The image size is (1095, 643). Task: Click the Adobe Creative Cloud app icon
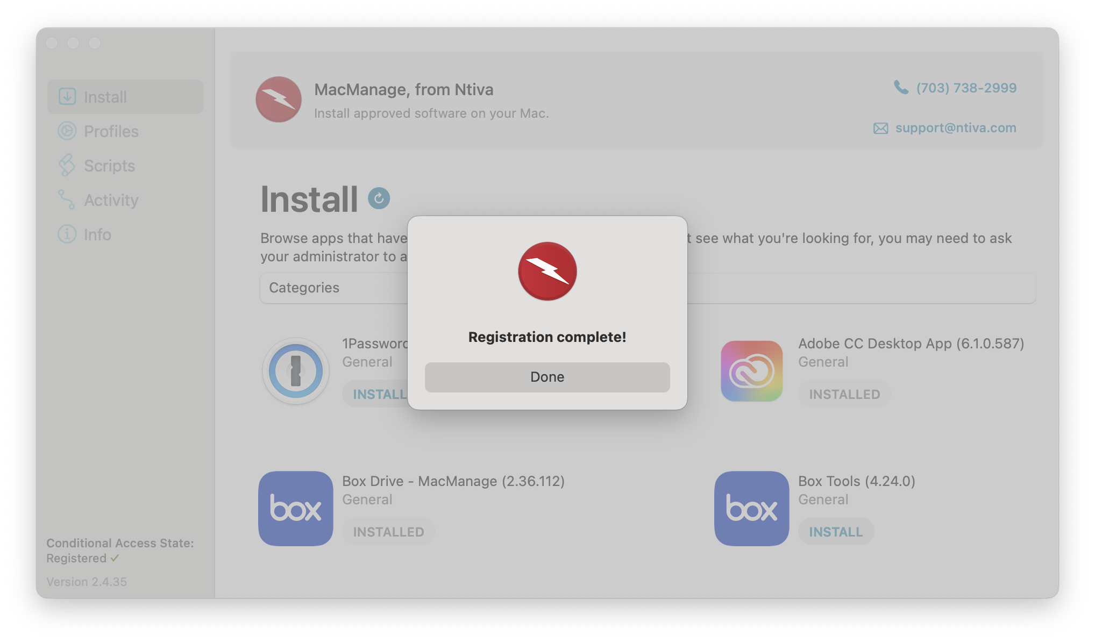(751, 371)
